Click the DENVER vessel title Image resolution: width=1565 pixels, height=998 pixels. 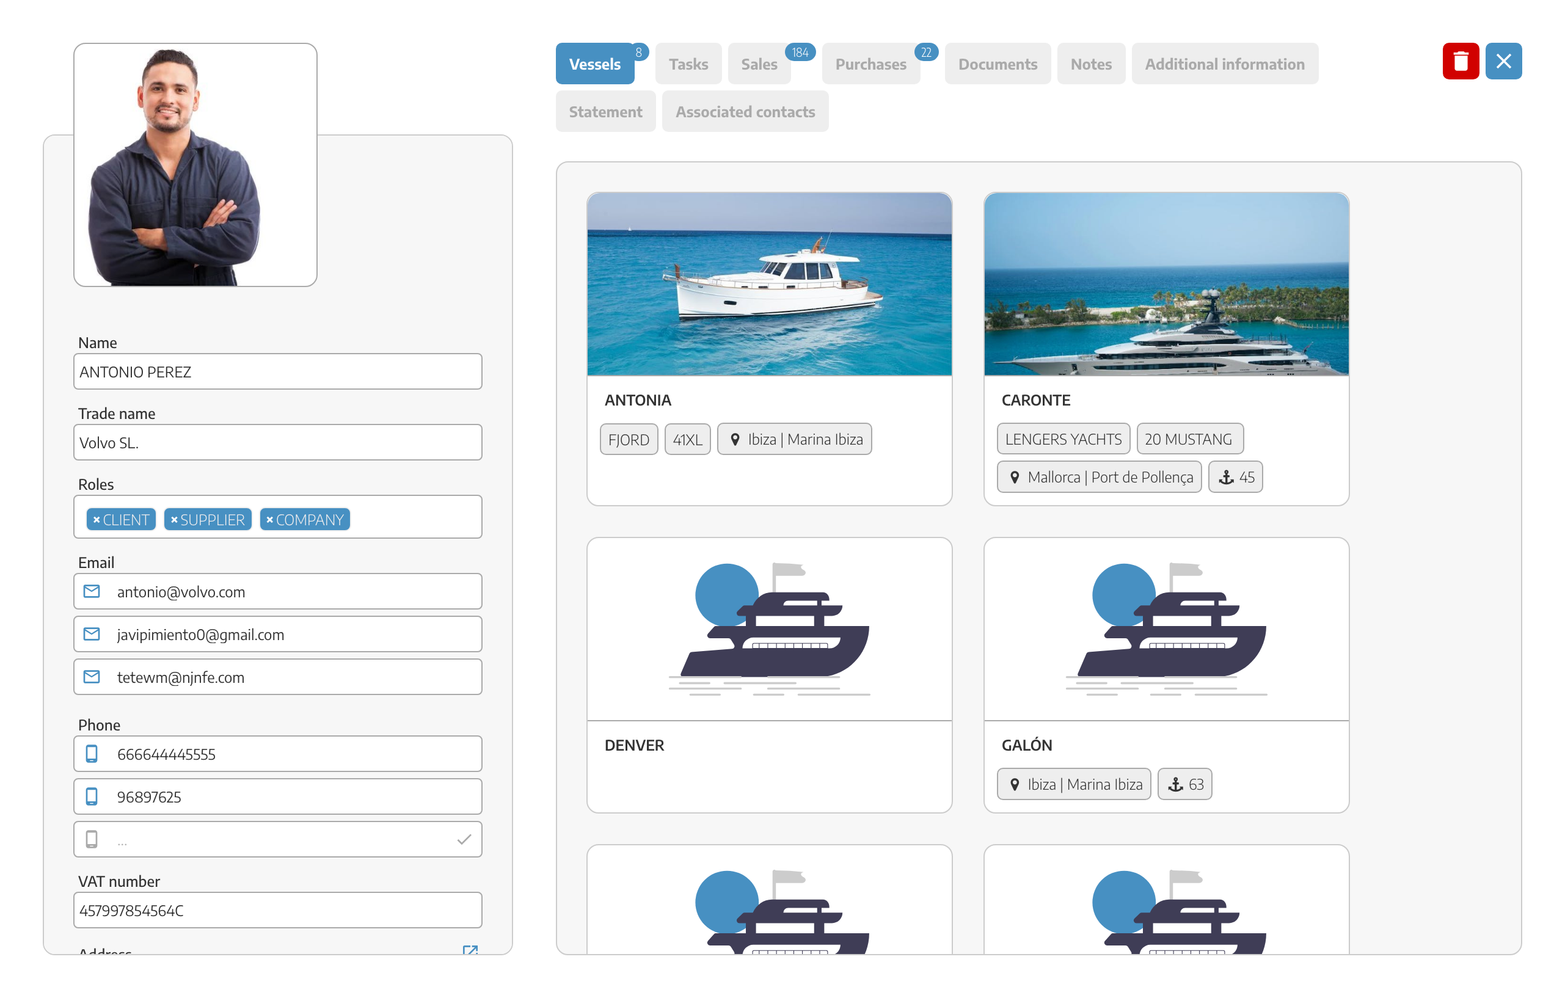(x=634, y=745)
